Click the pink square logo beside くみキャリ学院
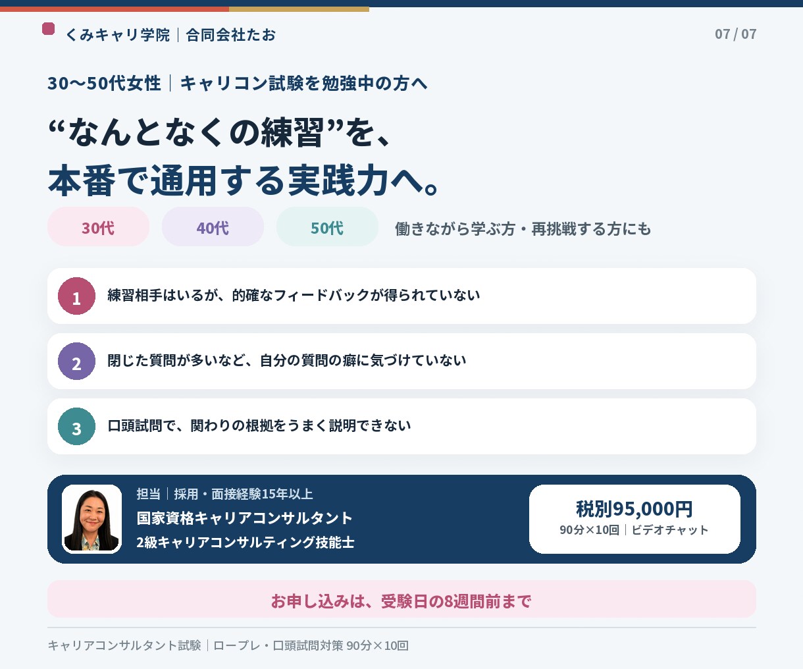The height and width of the screenshot is (669, 803). (x=48, y=29)
